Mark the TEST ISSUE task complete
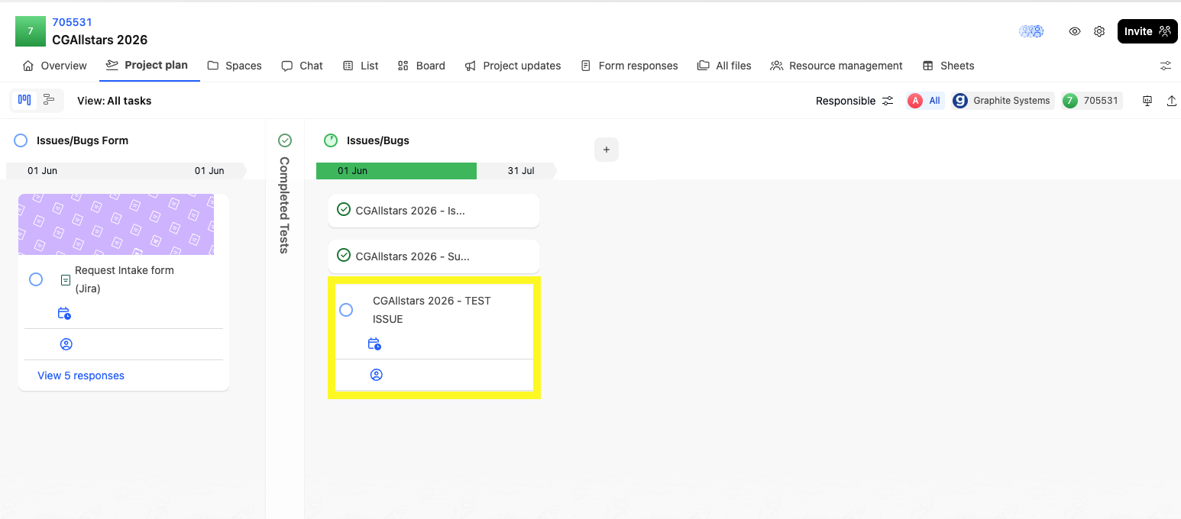 (x=346, y=310)
